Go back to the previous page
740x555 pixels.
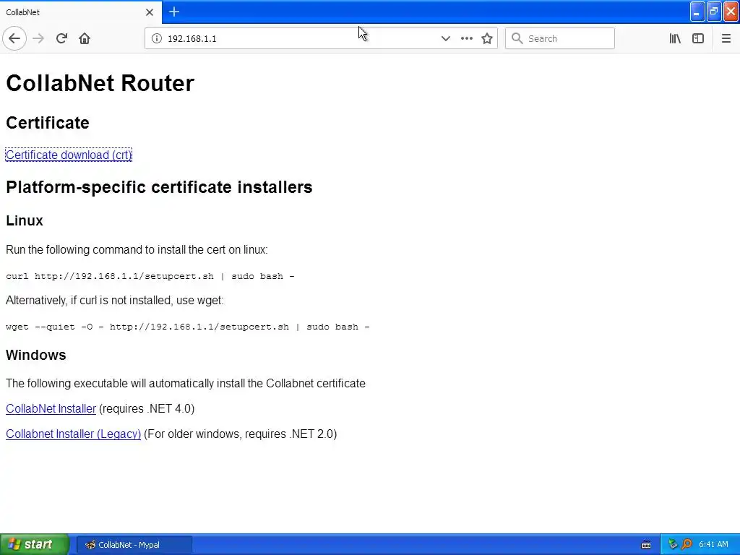pos(14,38)
